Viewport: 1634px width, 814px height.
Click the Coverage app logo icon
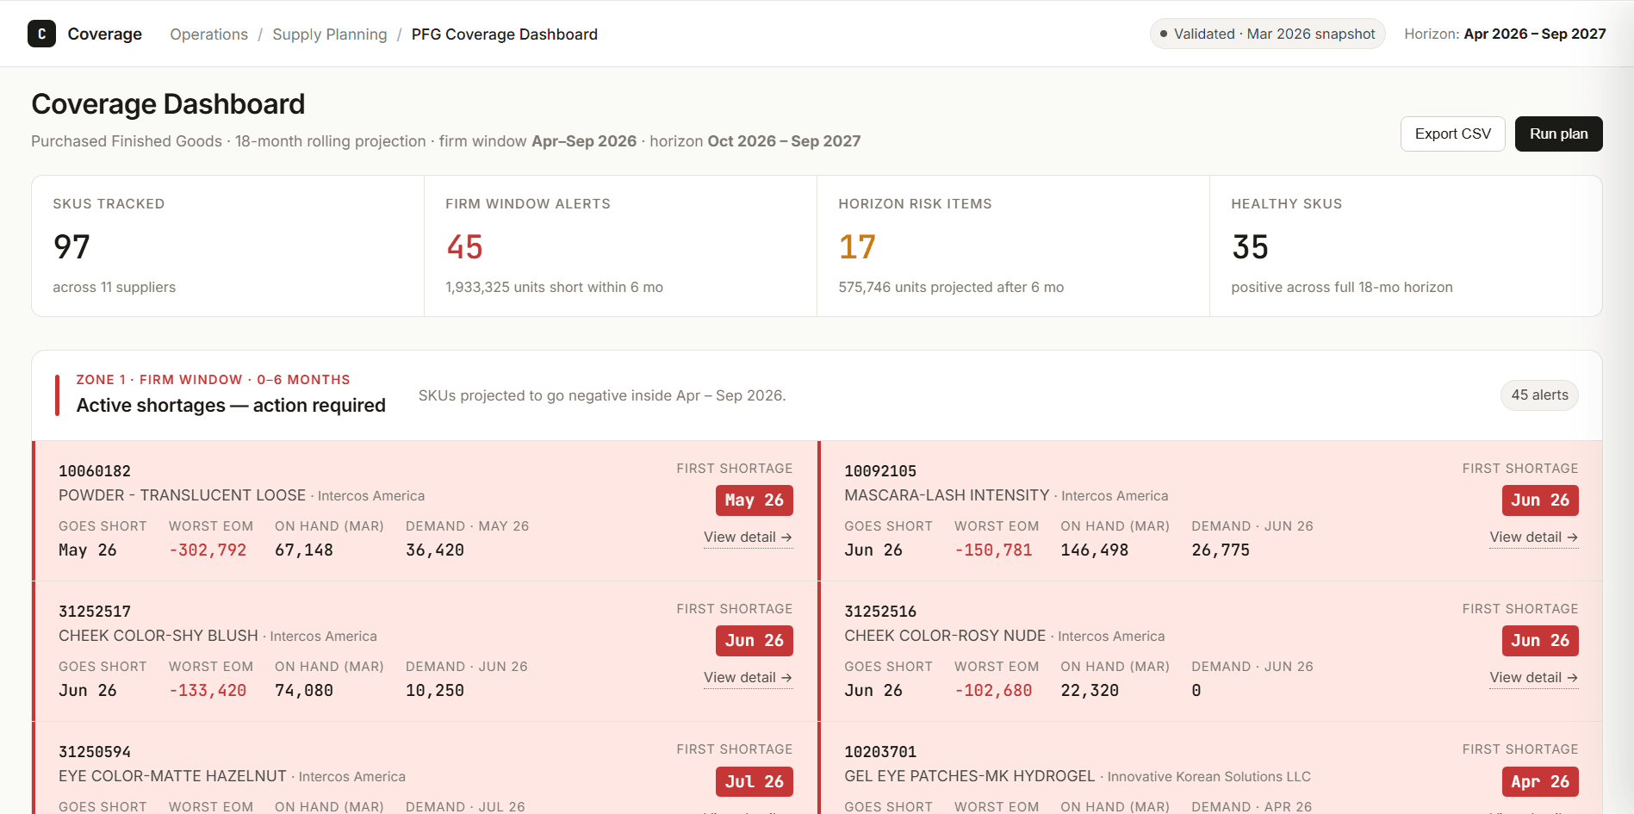point(41,34)
